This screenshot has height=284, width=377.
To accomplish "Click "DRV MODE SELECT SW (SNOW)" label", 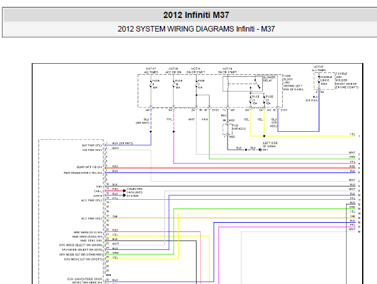I will 81,245.
